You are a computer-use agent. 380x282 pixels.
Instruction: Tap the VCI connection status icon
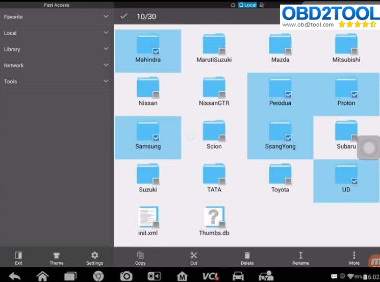210,276
